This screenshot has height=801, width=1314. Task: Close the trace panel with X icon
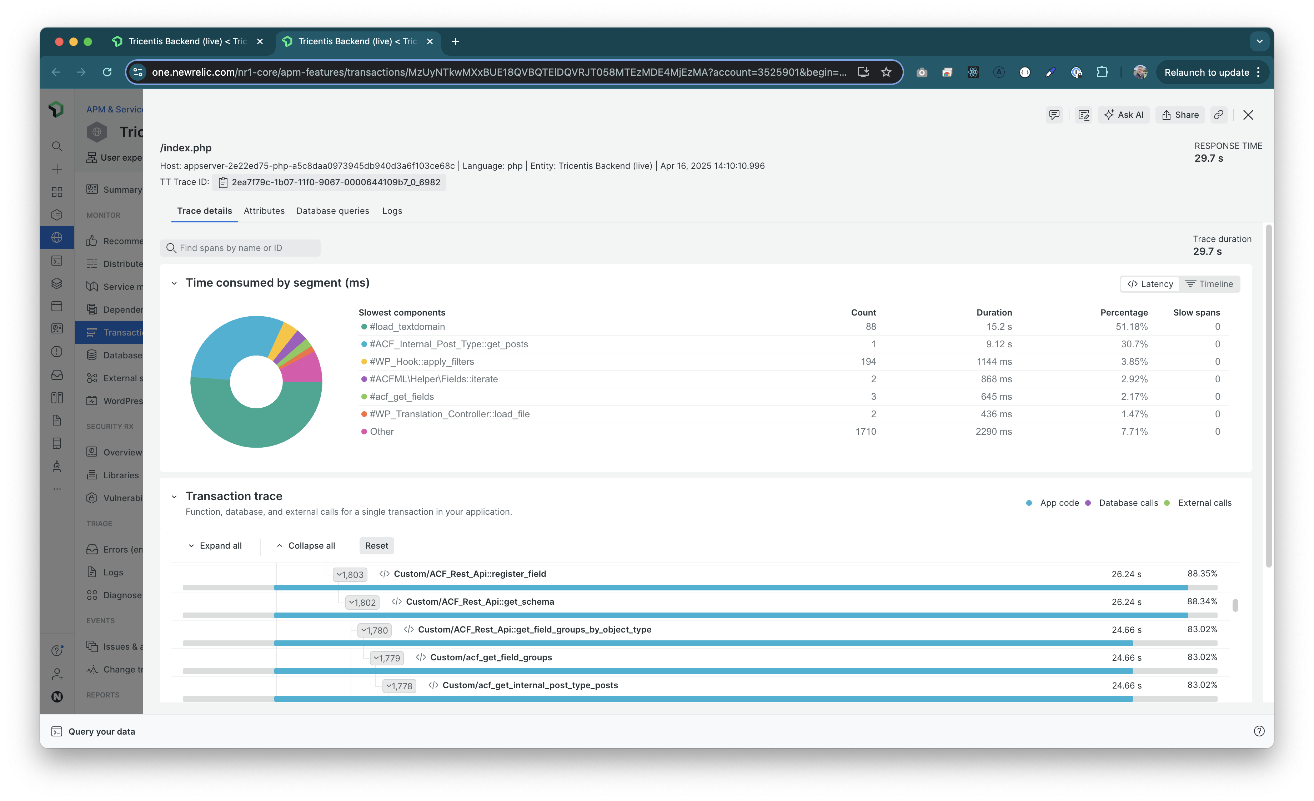1248,115
